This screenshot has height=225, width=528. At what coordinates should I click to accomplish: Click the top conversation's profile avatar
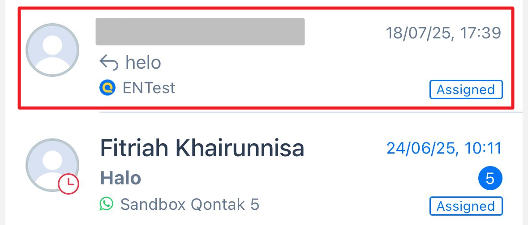point(52,49)
